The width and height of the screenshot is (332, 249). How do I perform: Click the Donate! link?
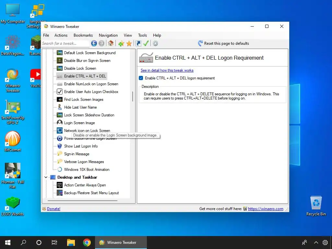point(53,209)
